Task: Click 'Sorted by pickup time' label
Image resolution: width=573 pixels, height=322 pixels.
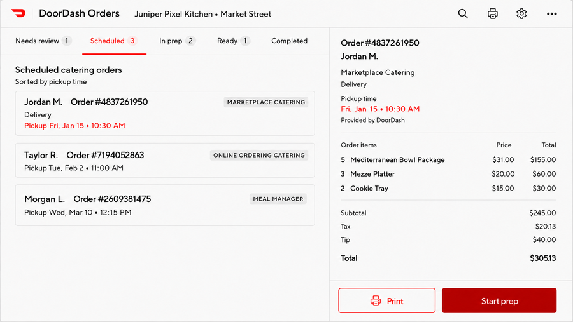Action: click(x=51, y=82)
